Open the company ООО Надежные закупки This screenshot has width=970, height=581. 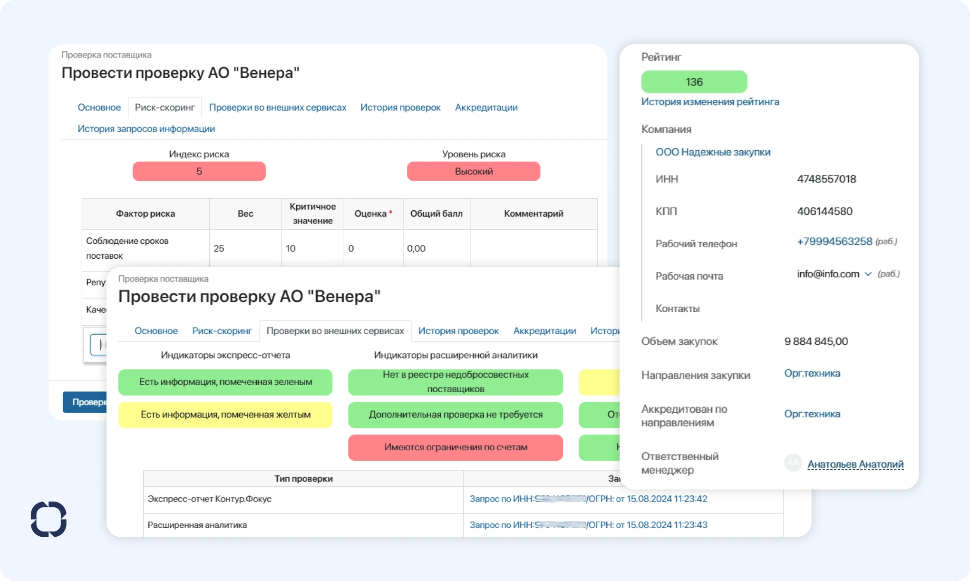pyautogui.click(x=713, y=152)
